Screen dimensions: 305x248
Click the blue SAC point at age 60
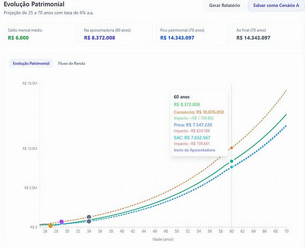[232, 167]
